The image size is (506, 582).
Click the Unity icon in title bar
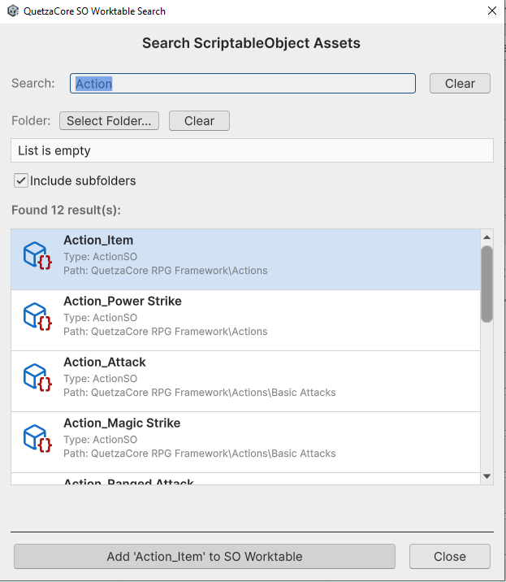coord(12,11)
